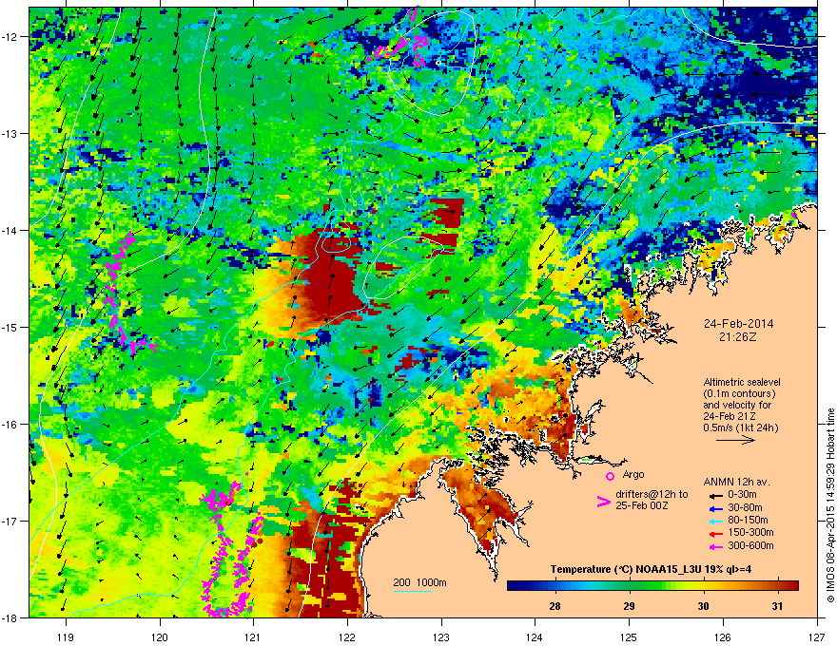Click the '200 1000m' isobath label
Image resolution: width=837 pixels, height=646 pixels.
tap(419, 582)
